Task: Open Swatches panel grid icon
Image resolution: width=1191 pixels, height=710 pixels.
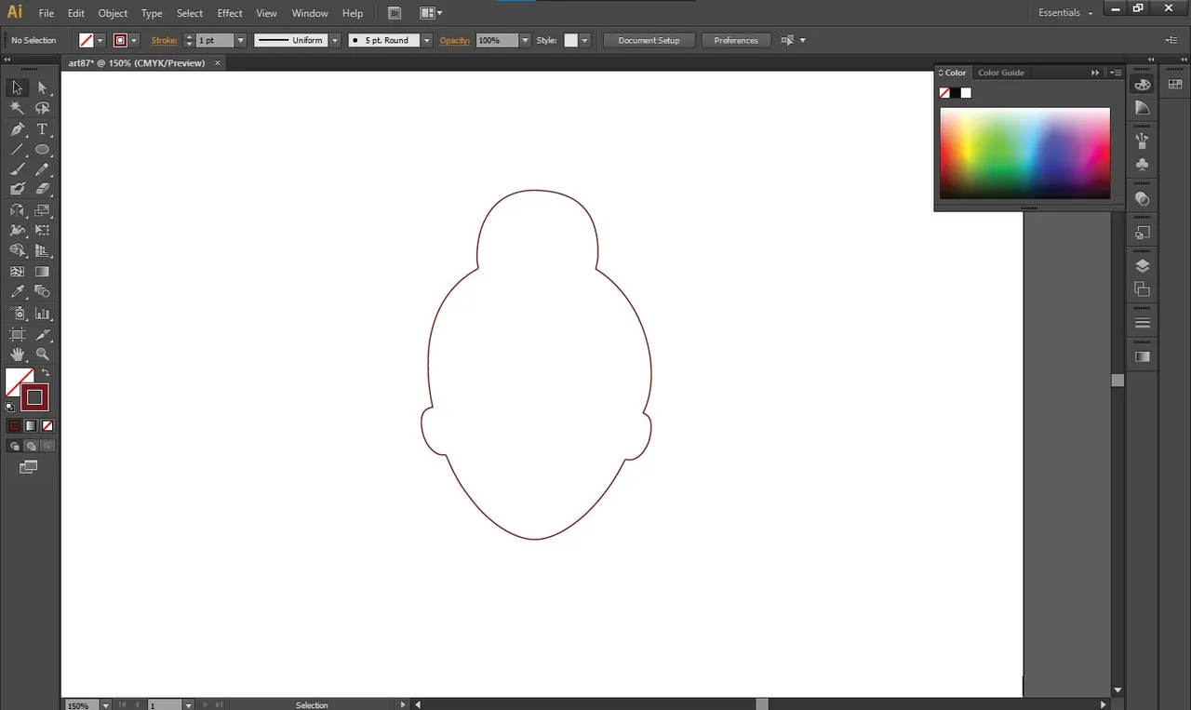Action: coord(1174,84)
